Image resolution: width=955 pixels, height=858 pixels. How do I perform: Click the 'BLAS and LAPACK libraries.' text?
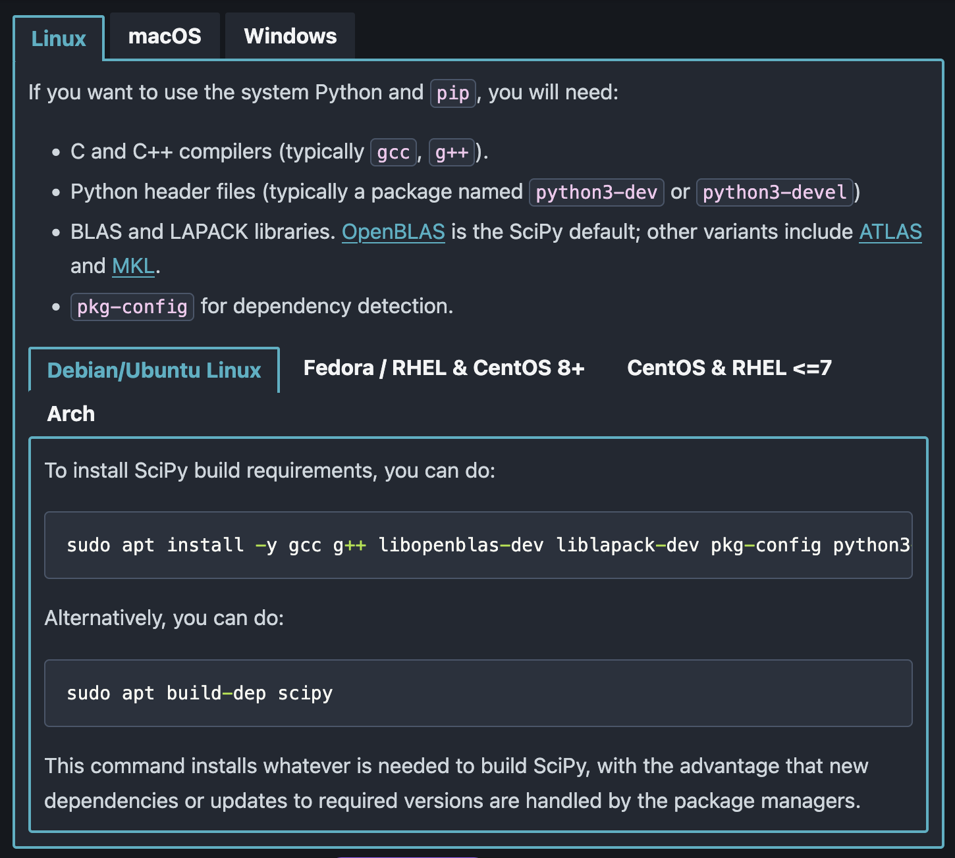pos(203,232)
